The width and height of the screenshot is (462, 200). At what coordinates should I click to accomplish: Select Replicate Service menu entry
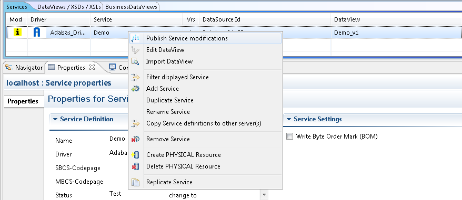point(205,182)
